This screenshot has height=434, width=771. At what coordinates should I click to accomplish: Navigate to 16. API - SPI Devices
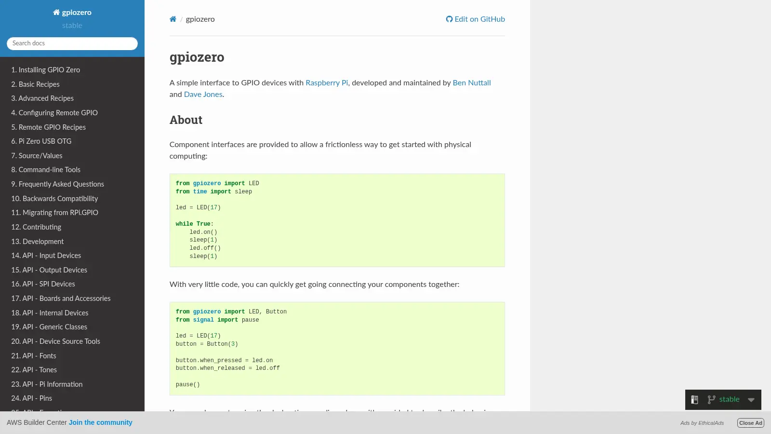pyautogui.click(x=72, y=284)
